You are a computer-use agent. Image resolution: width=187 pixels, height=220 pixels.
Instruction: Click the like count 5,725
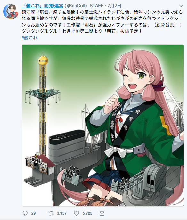pos(87,213)
